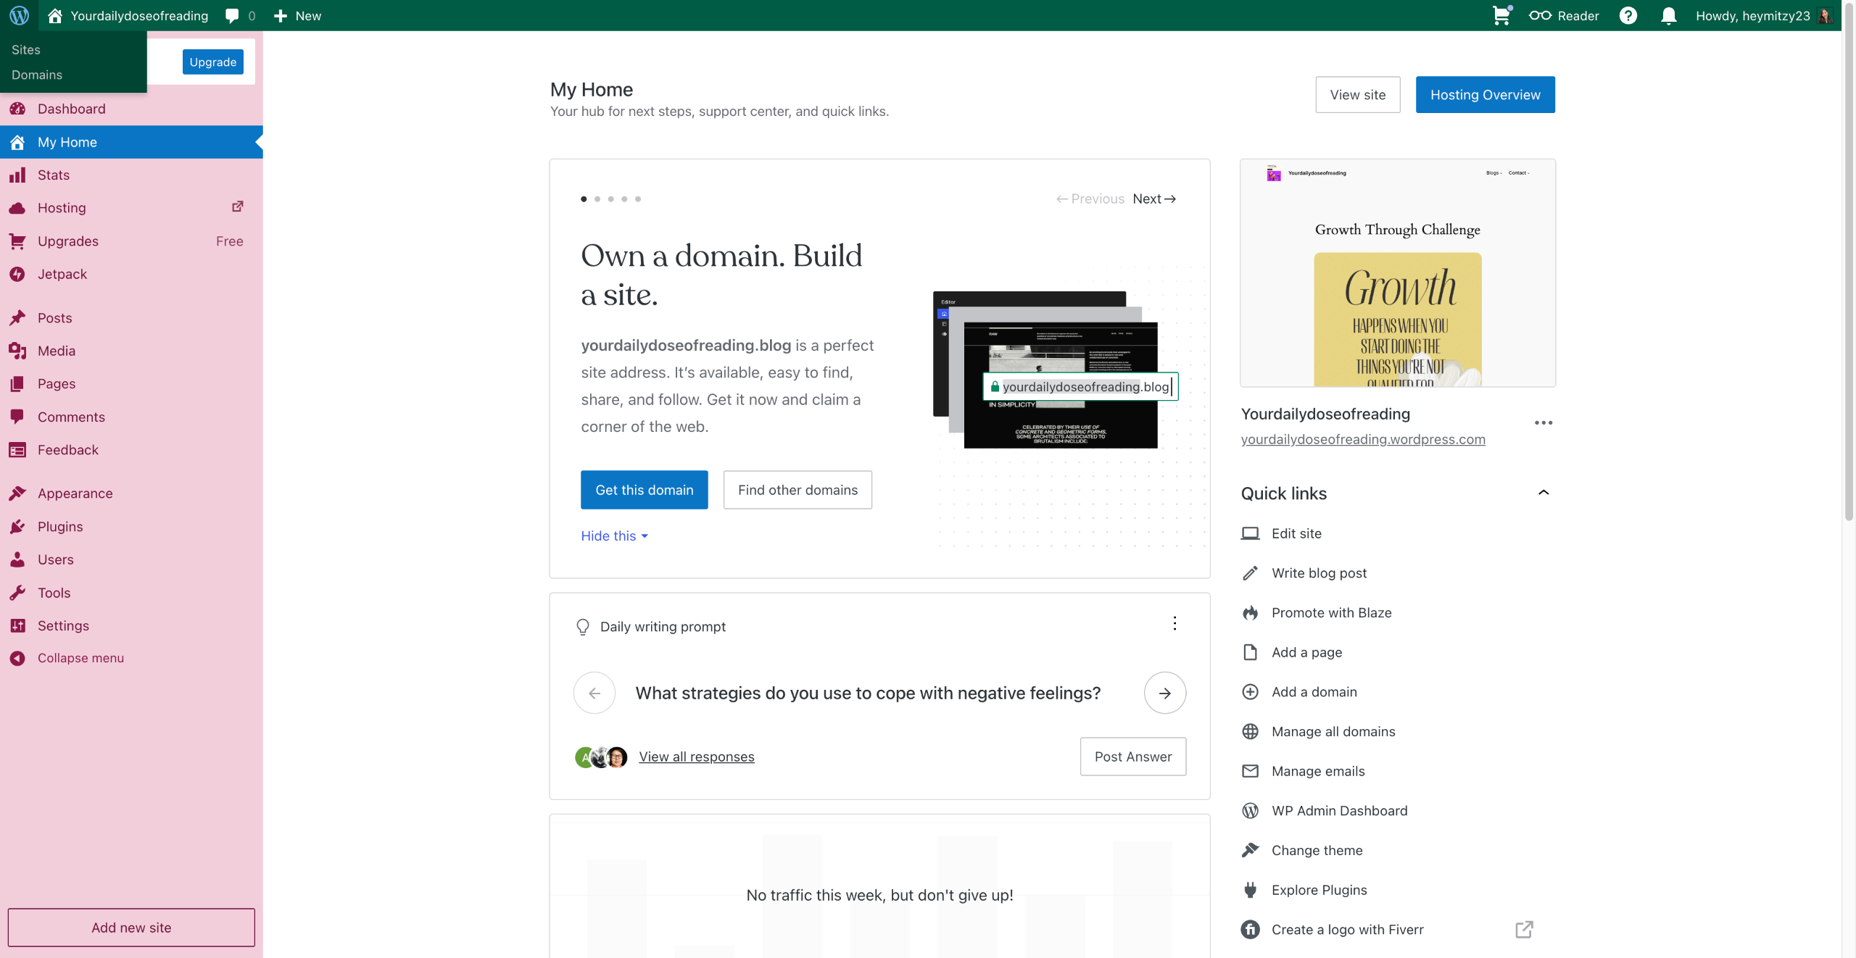Open Plugins in the sidebar menu
Viewport: 1856px width, 958px height.
pos(60,526)
